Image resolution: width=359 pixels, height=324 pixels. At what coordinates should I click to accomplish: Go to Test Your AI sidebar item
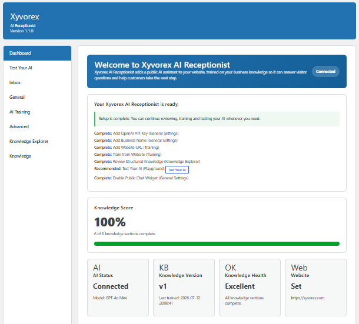click(x=37, y=68)
